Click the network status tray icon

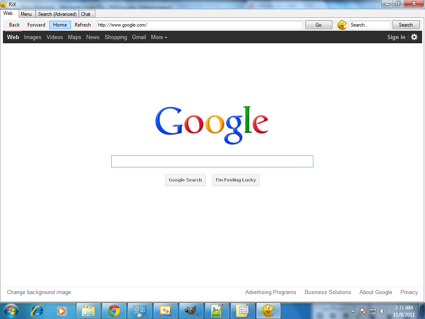(x=373, y=311)
